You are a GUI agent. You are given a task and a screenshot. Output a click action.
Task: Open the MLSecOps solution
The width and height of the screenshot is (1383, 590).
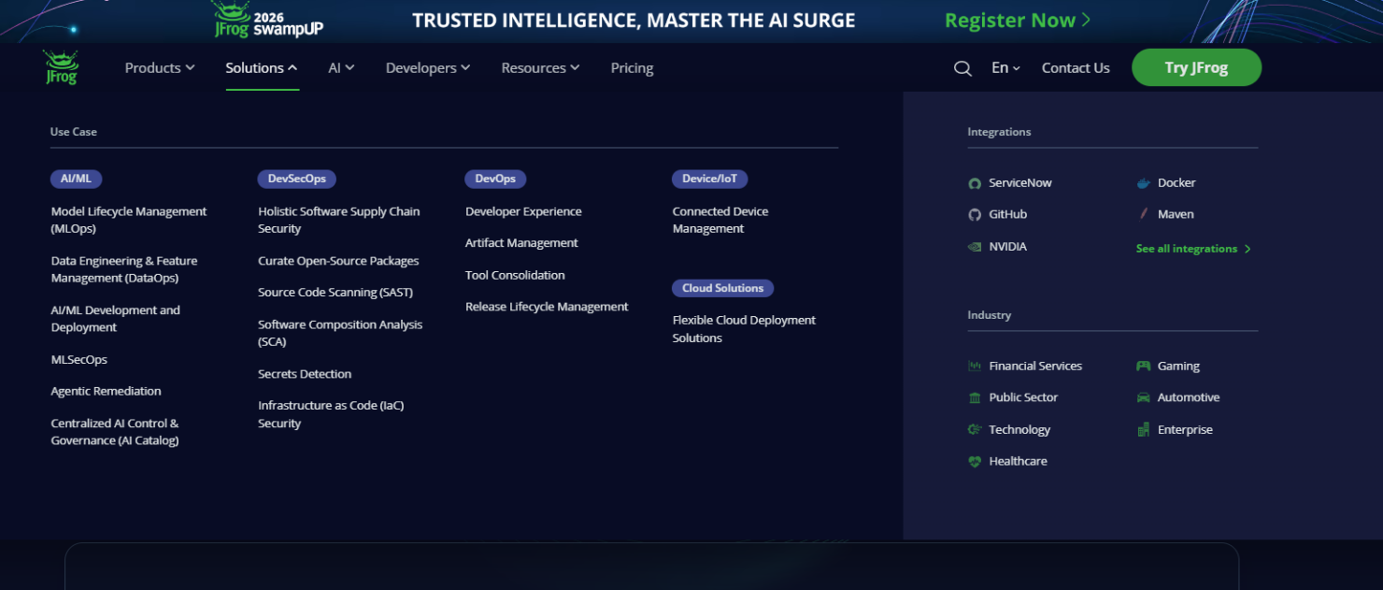pos(79,360)
